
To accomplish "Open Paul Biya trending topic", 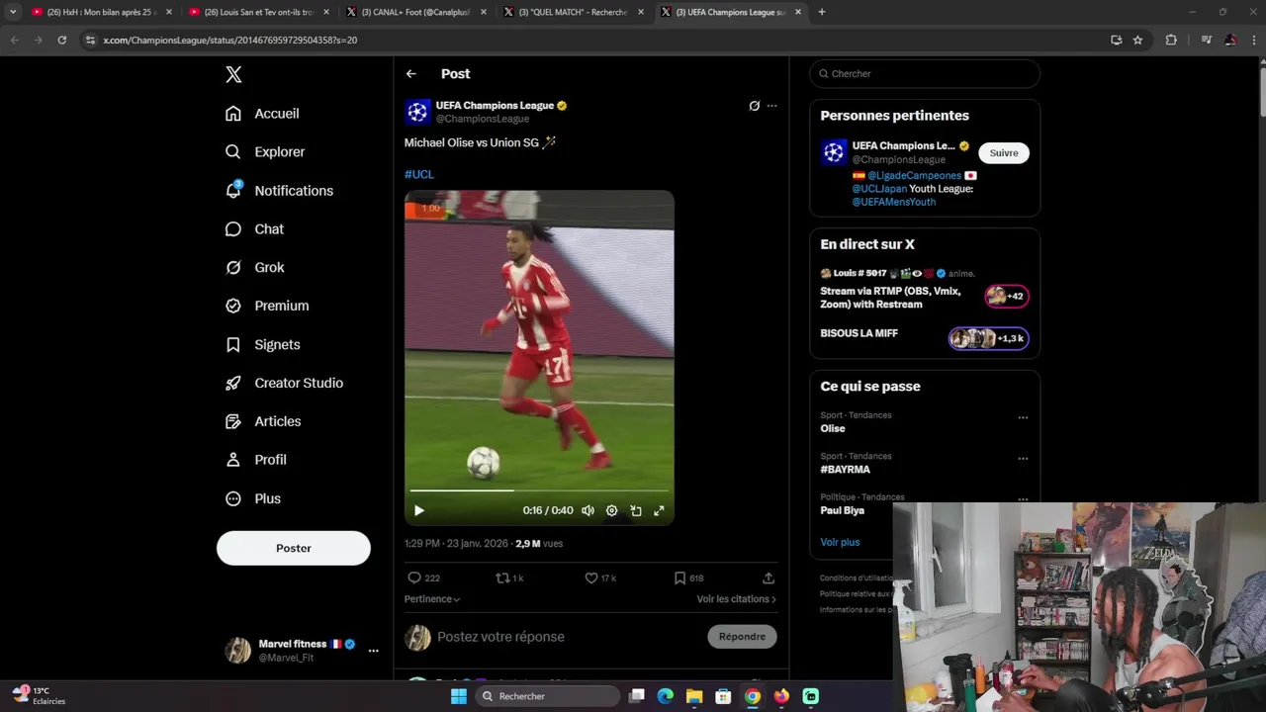I will click(843, 510).
